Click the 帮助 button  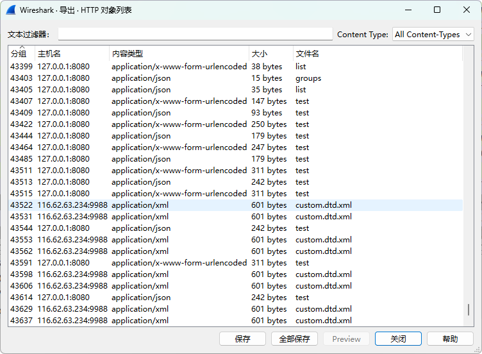450,339
